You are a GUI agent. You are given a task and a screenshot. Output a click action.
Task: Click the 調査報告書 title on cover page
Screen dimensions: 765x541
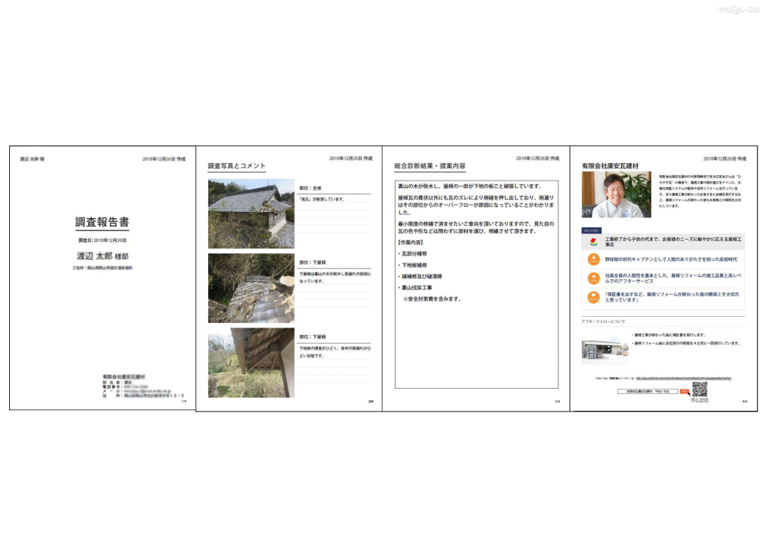102,223
